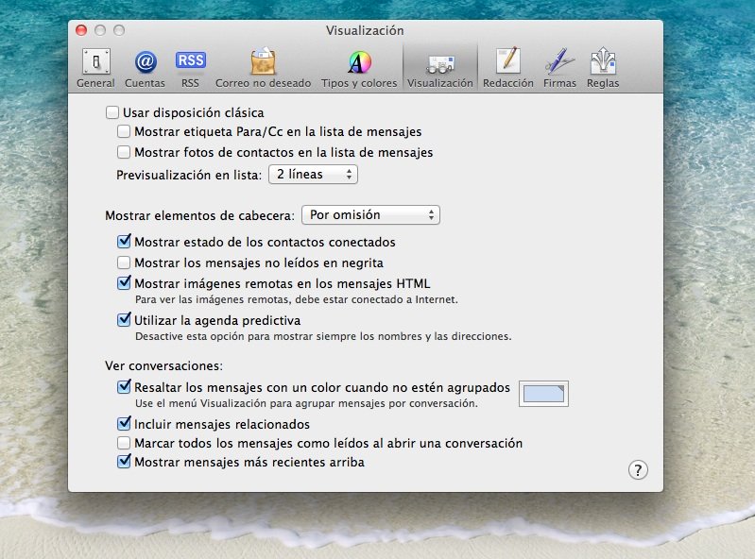Open the Reglas rules pane
This screenshot has height=559, width=755.
pos(603,68)
